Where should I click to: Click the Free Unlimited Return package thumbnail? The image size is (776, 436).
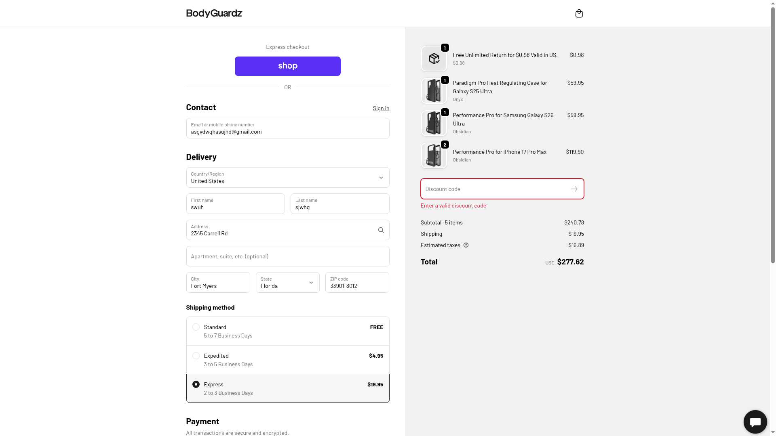[434, 59]
